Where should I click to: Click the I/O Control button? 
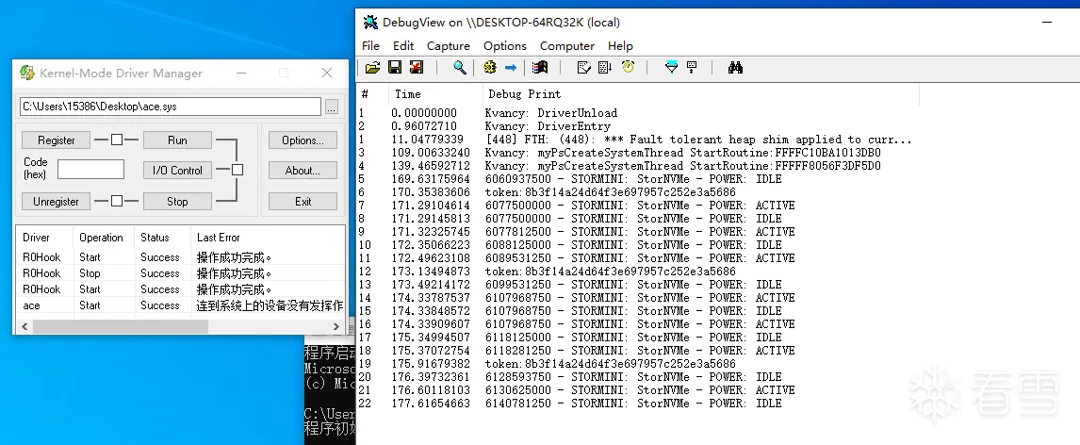pyautogui.click(x=177, y=170)
